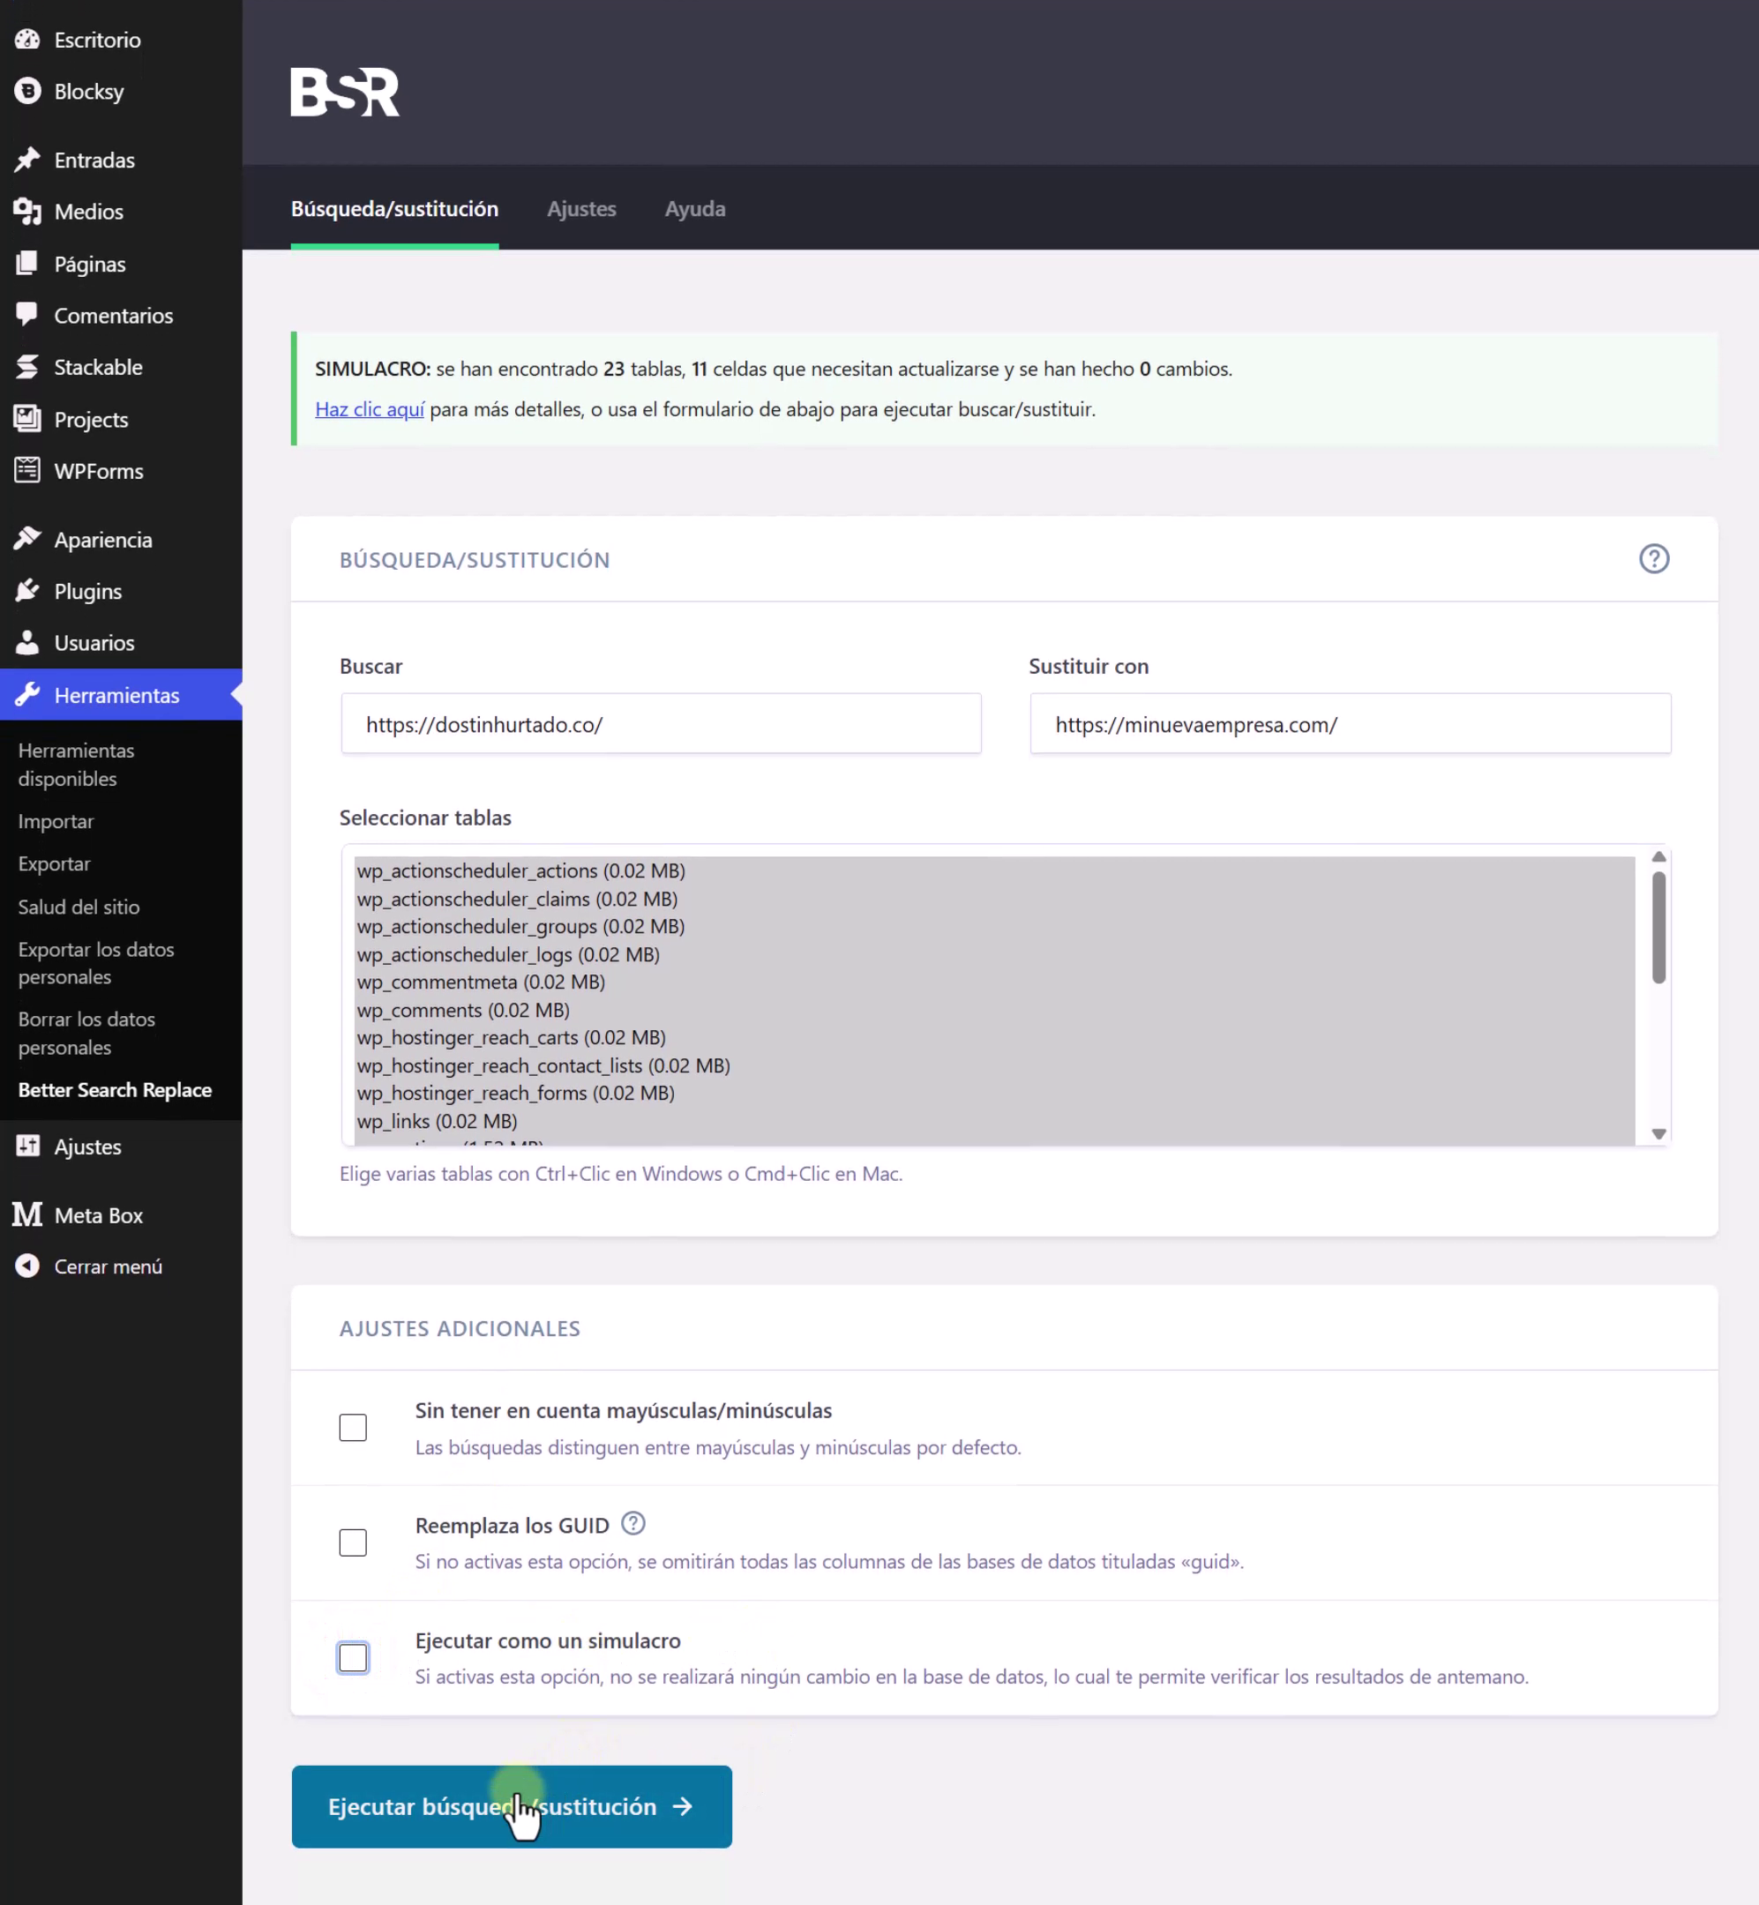Enable Reemplaza los GUID checkbox
The width and height of the screenshot is (1759, 1905).
353,1543
